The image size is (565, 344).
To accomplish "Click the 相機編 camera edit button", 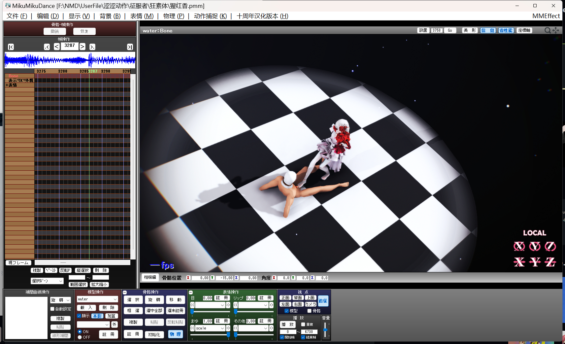I will click(x=150, y=277).
